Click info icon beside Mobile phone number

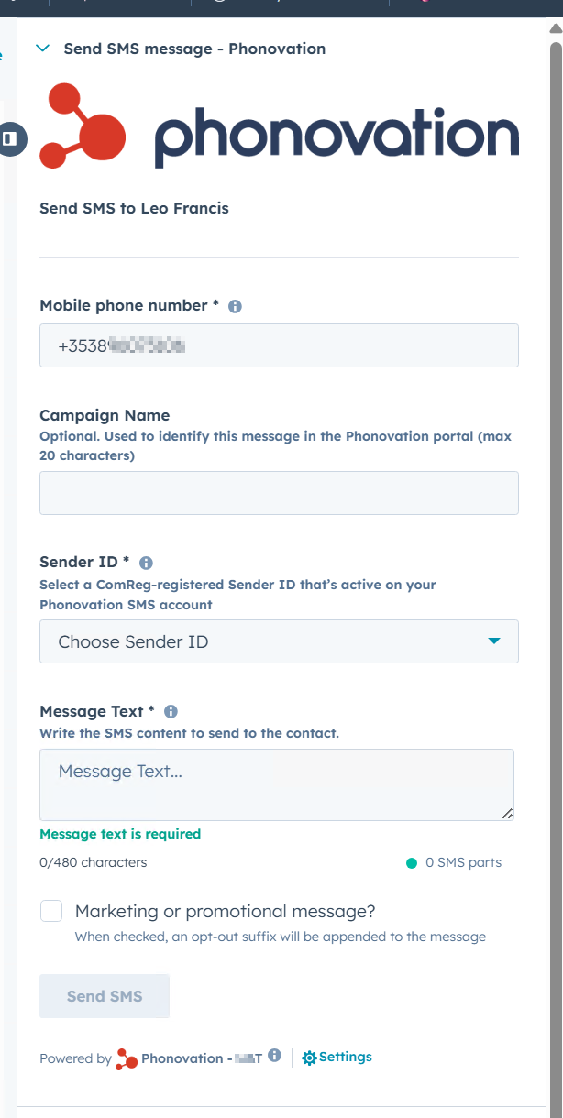click(235, 307)
